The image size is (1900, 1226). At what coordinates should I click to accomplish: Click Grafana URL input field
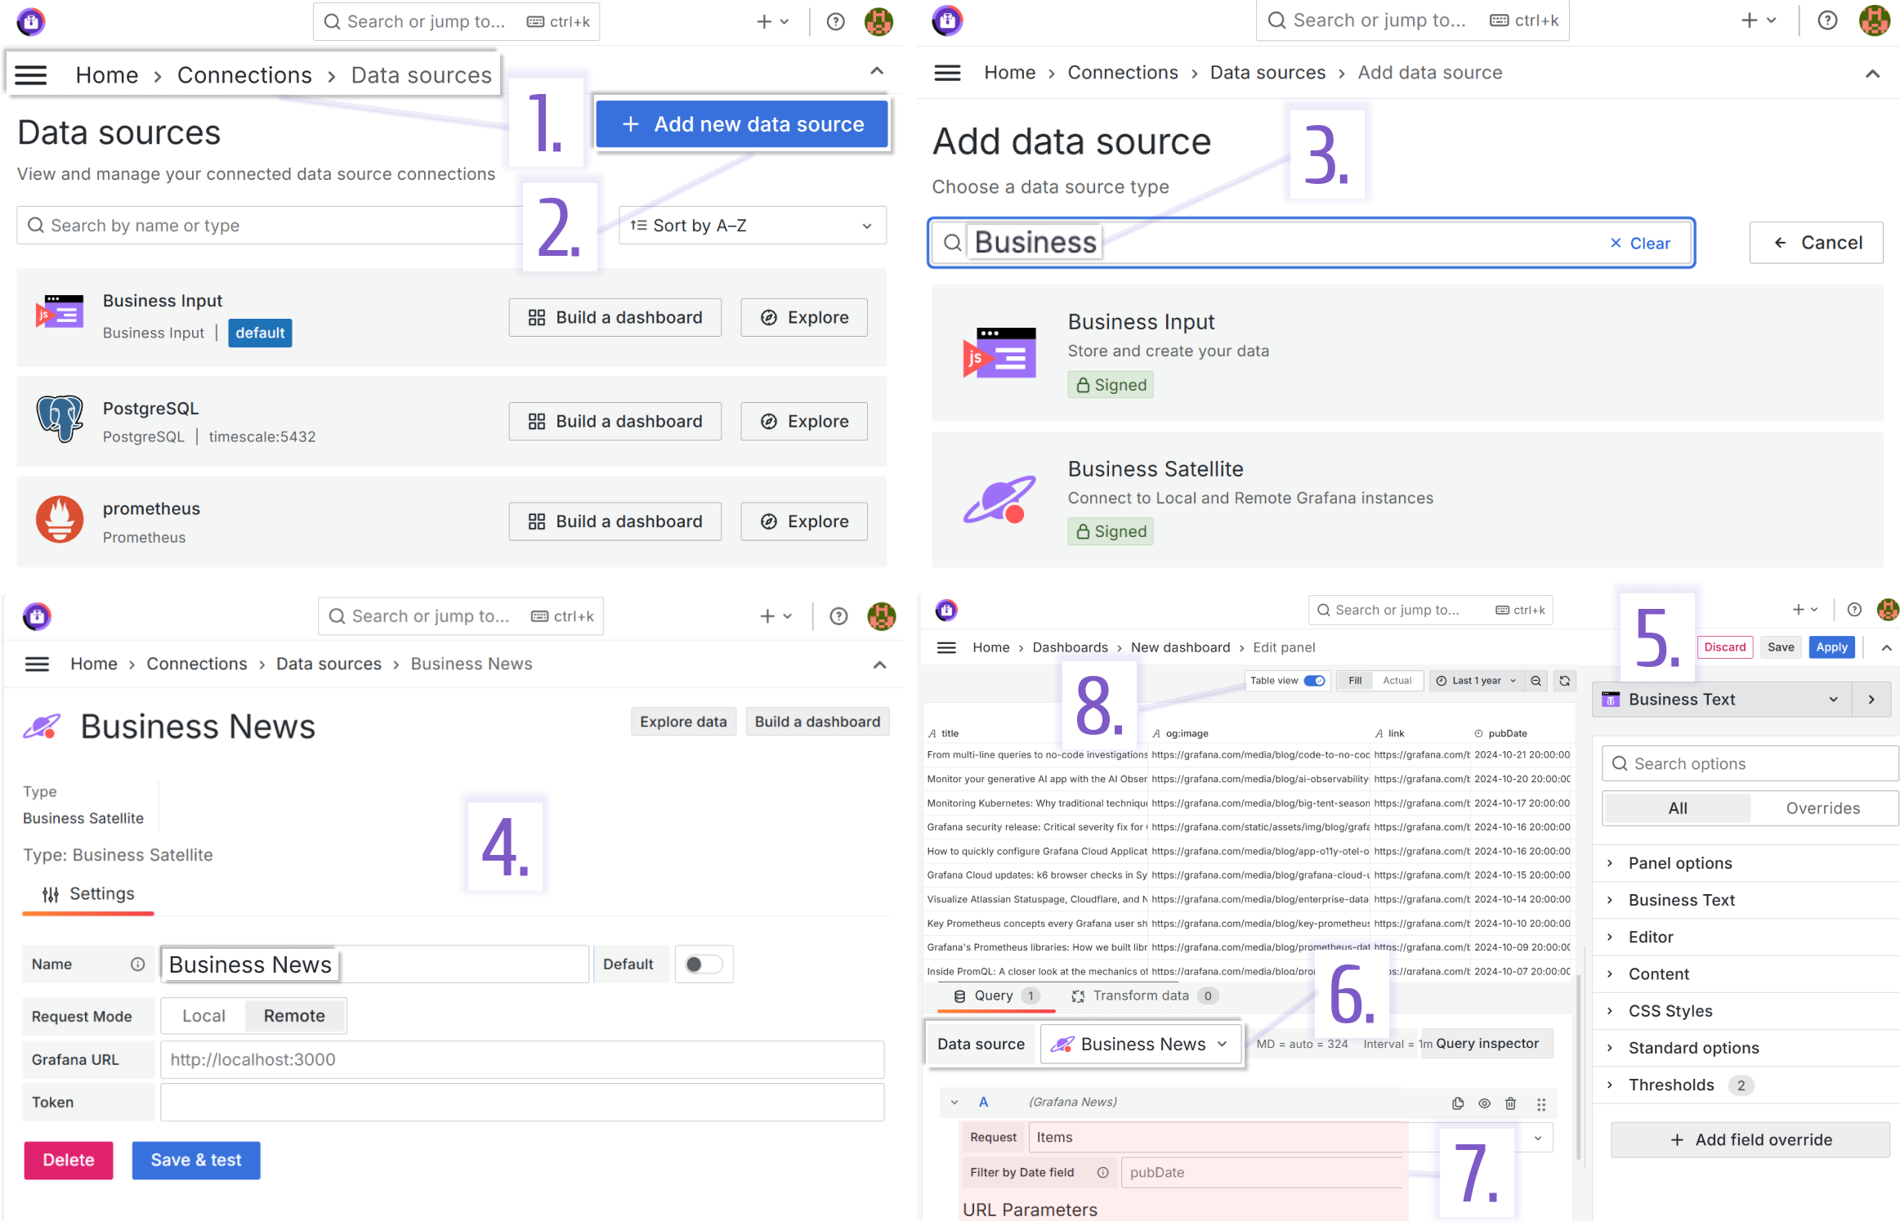[x=522, y=1060]
